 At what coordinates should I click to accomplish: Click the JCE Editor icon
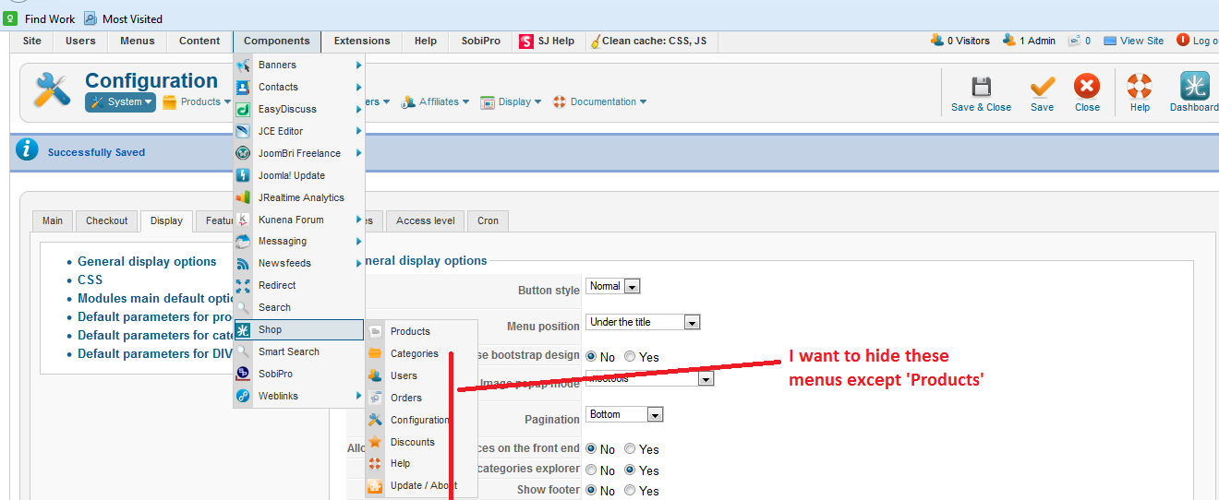point(243,132)
